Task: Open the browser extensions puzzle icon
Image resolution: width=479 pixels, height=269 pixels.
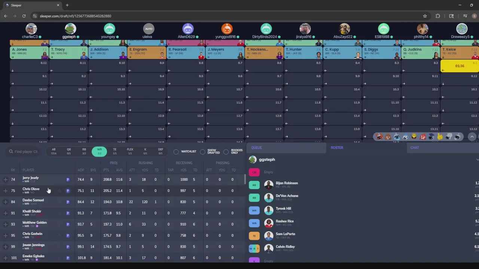Action: coord(438,16)
